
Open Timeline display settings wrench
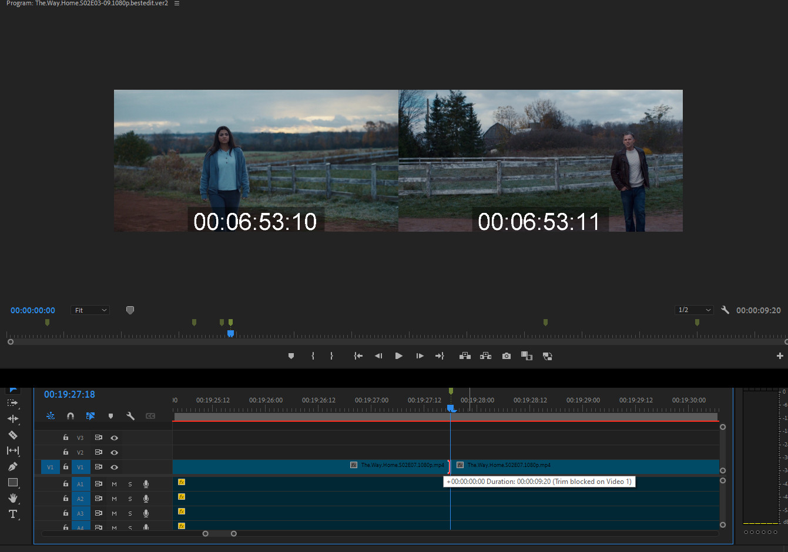(130, 416)
